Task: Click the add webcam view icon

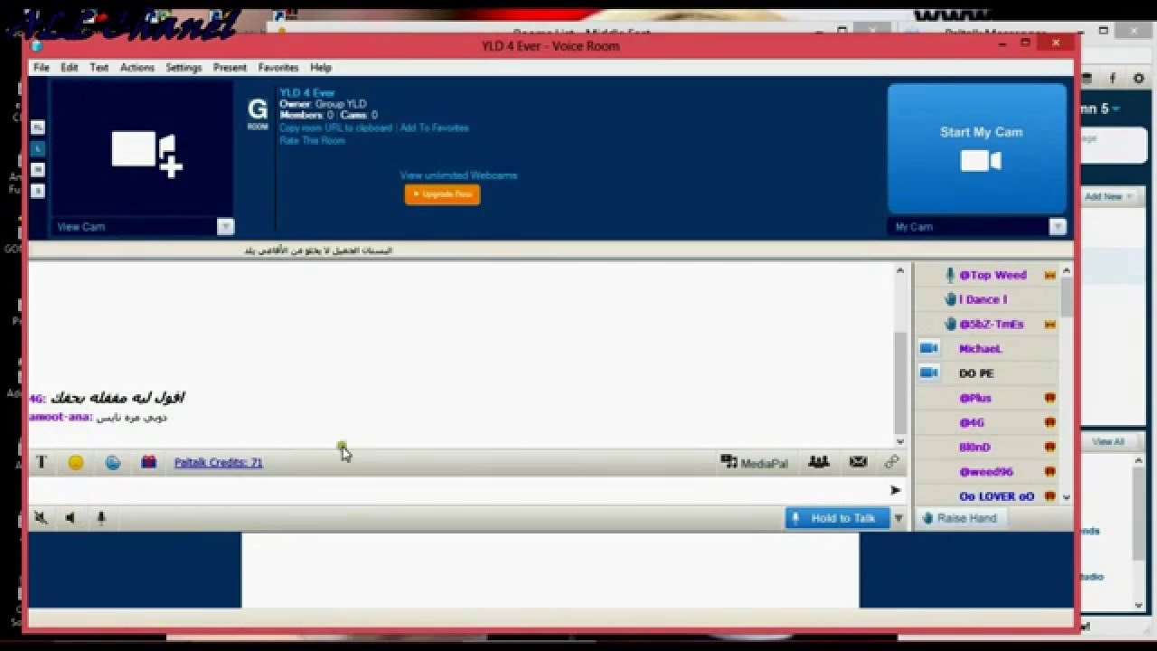Action: pyautogui.click(x=147, y=154)
